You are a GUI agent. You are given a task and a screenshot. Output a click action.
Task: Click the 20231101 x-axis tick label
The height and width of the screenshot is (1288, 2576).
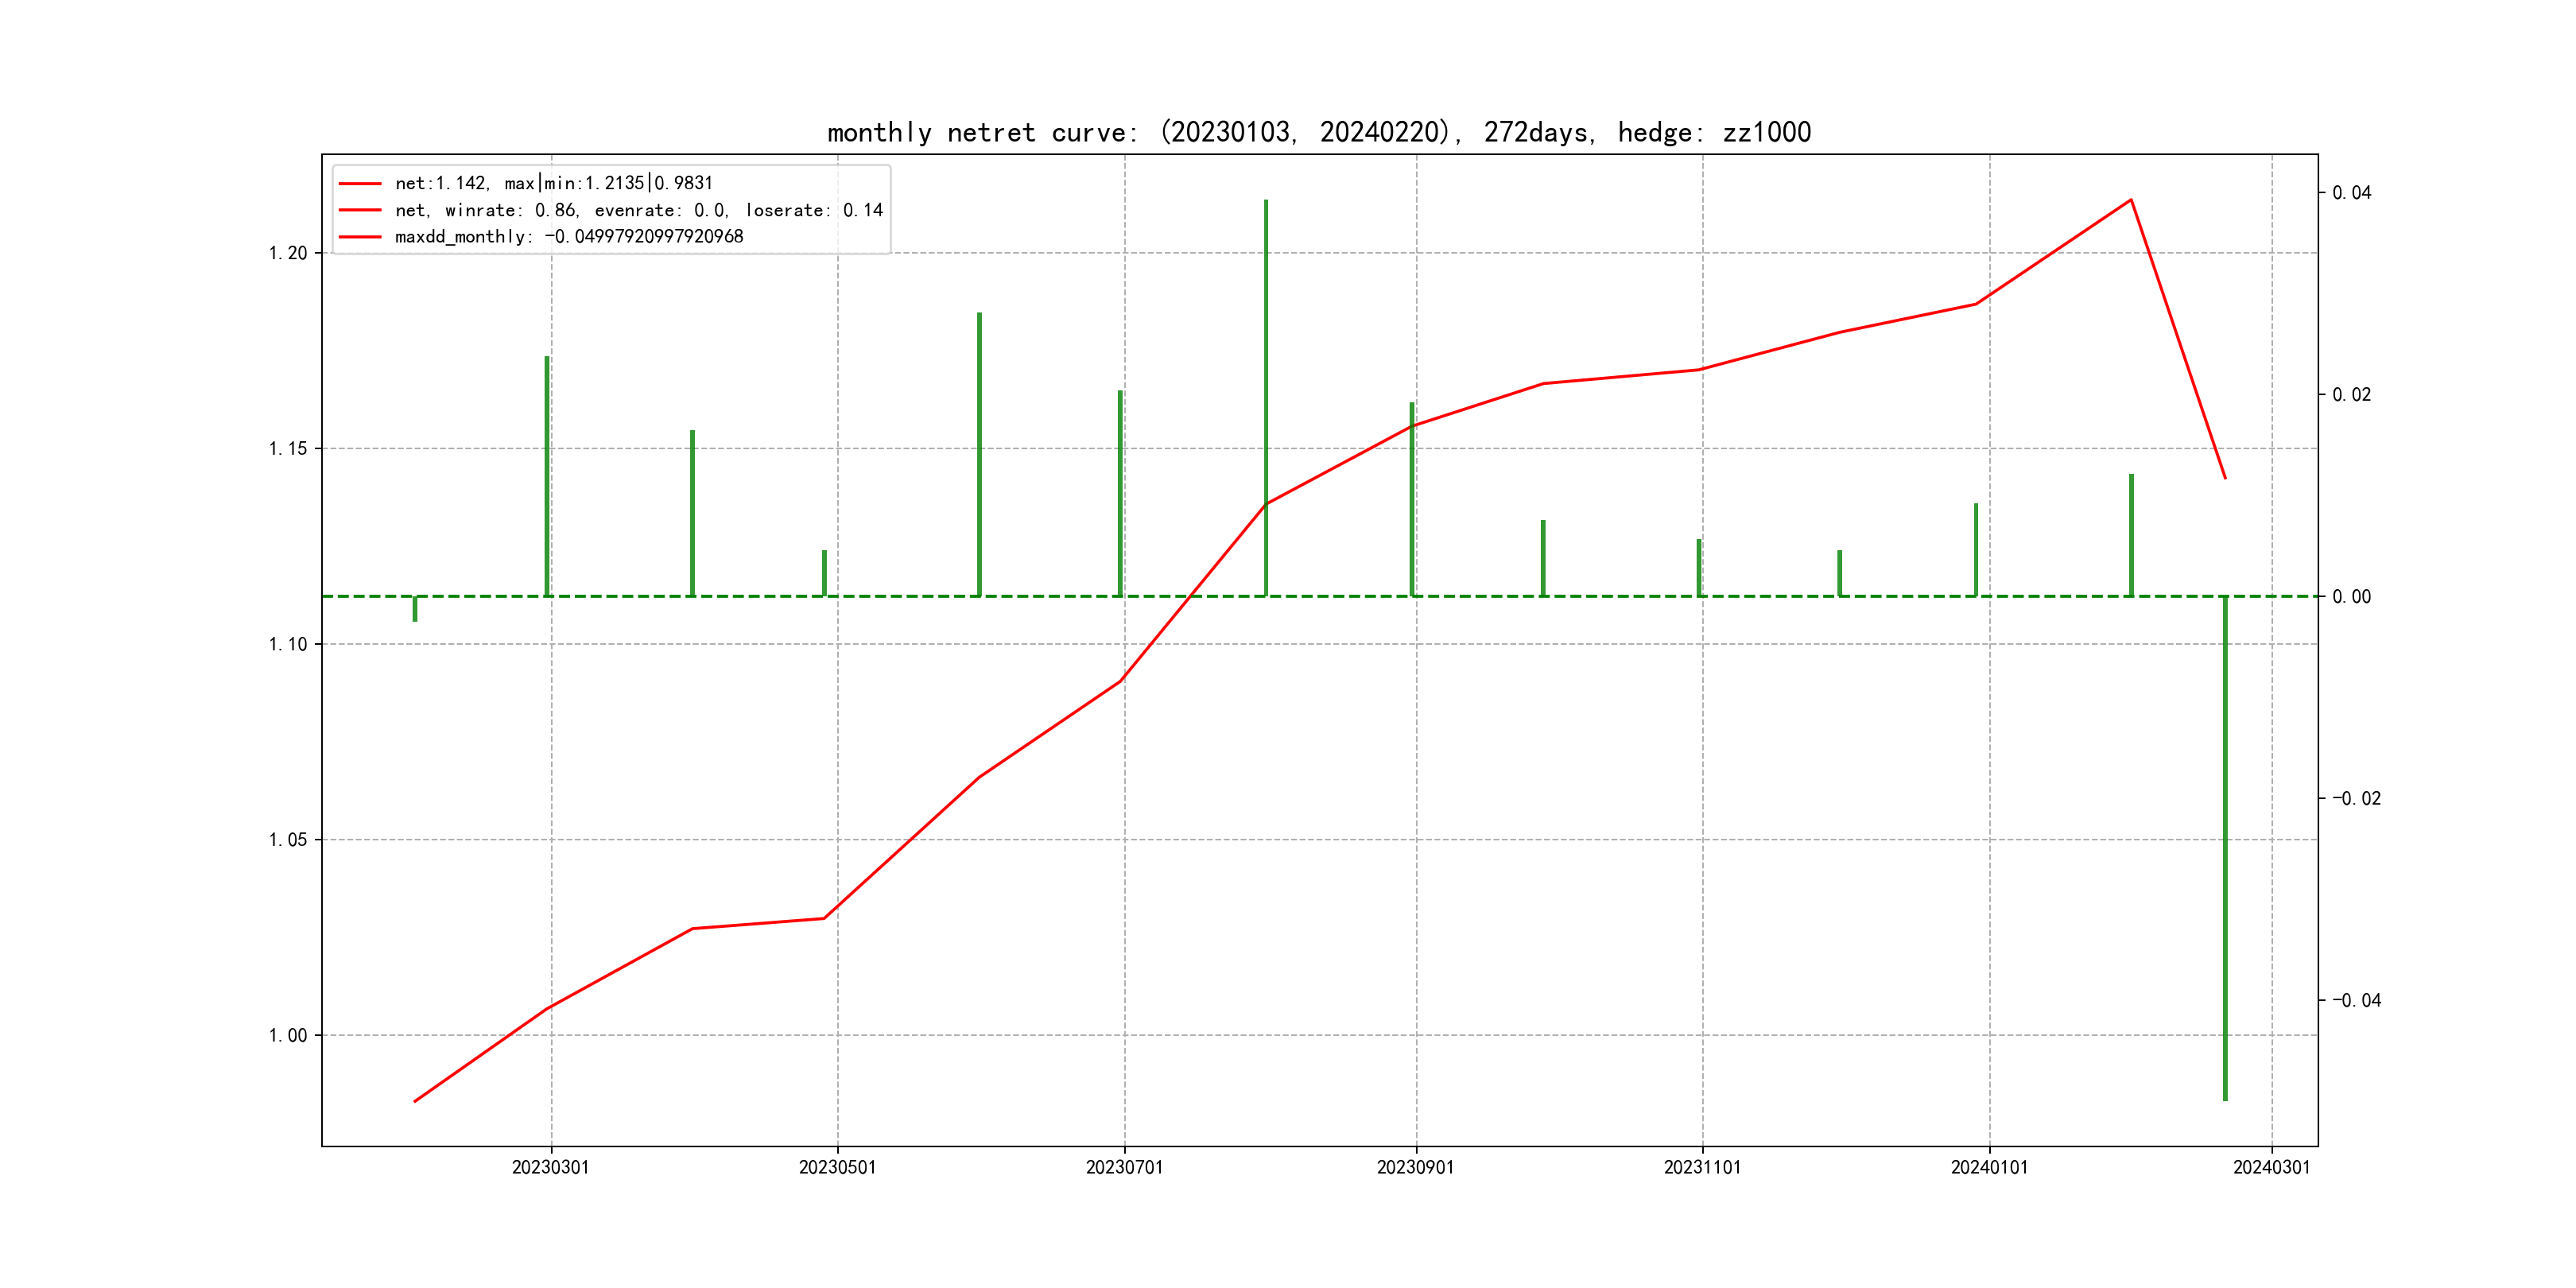pos(1702,1168)
